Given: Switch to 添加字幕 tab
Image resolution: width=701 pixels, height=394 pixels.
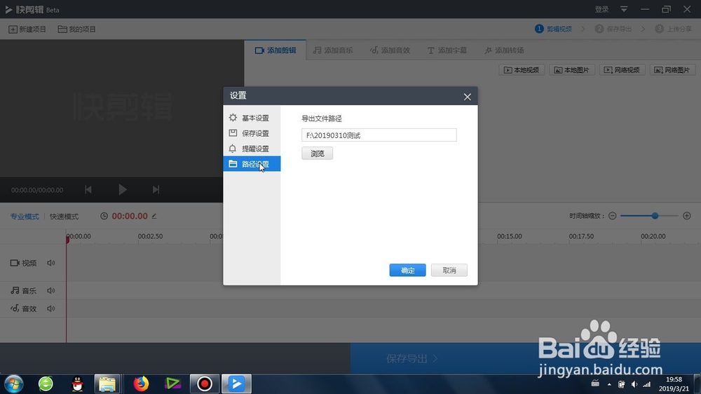Looking at the screenshot, I should (x=447, y=50).
